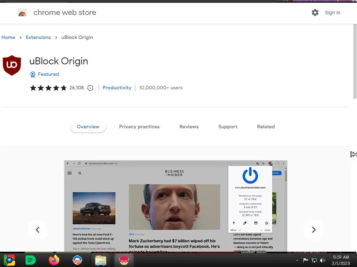Click the uBlock Origin shield logo
This screenshot has width=357, height=267.
[x=12, y=65]
